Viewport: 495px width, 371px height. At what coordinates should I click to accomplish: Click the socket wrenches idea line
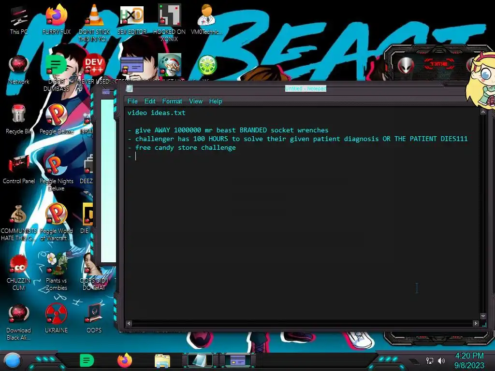click(x=228, y=130)
